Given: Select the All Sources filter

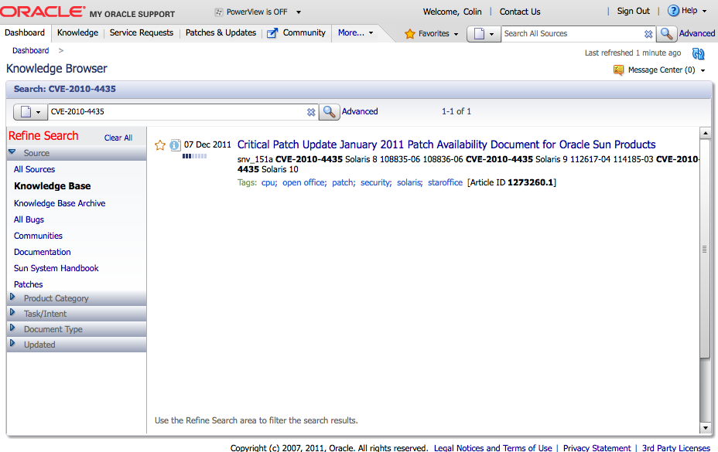Looking at the screenshot, I should click(x=34, y=169).
